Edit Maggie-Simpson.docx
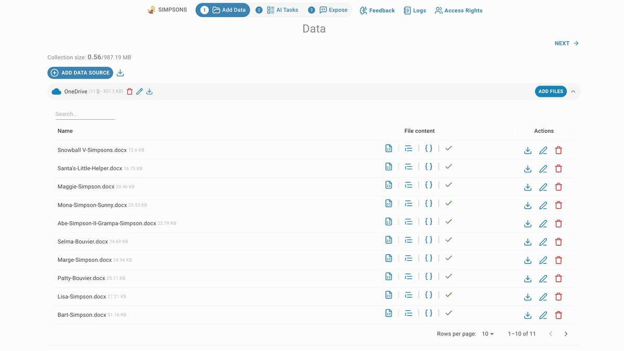The image size is (624, 351). point(543,187)
